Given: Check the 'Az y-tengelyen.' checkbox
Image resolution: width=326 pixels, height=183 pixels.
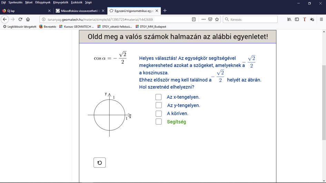Looking at the screenshot, I should [158, 105].
